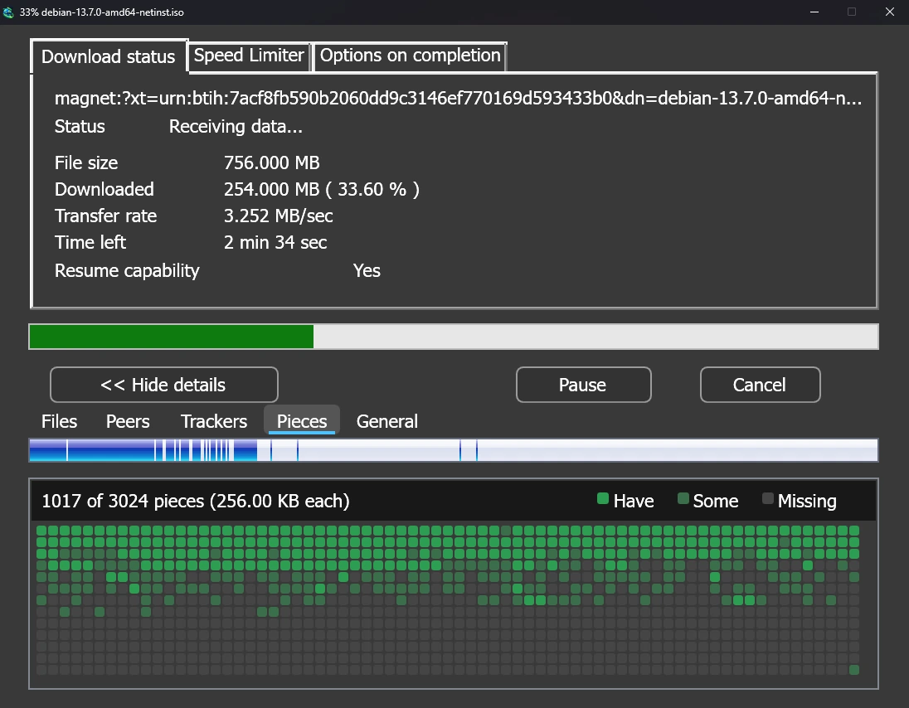Click the 'Have' legend label

click(634, 502)
